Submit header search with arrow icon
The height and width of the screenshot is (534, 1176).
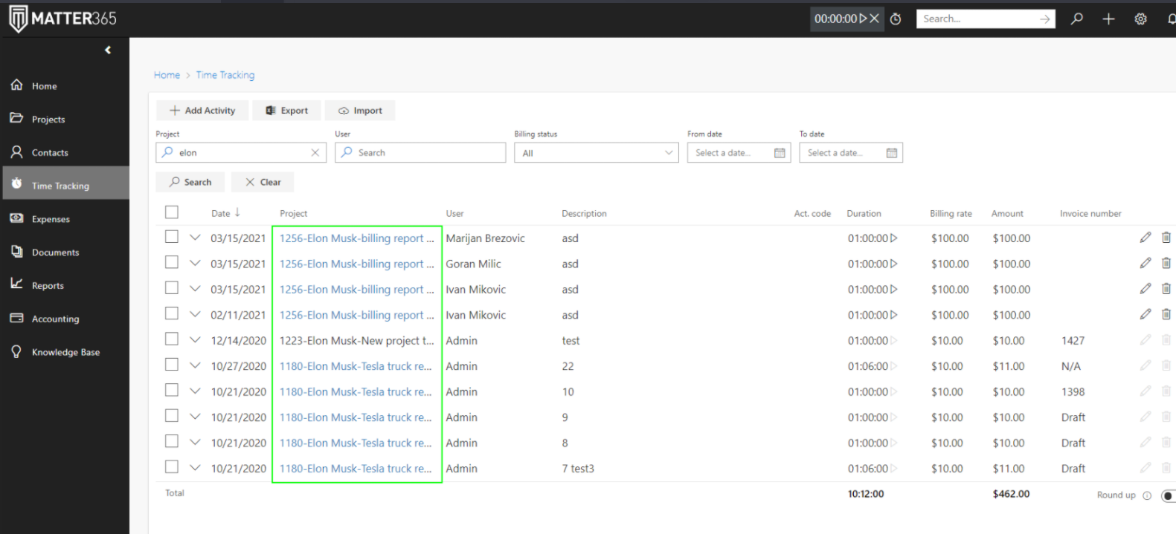[1045, 19]
